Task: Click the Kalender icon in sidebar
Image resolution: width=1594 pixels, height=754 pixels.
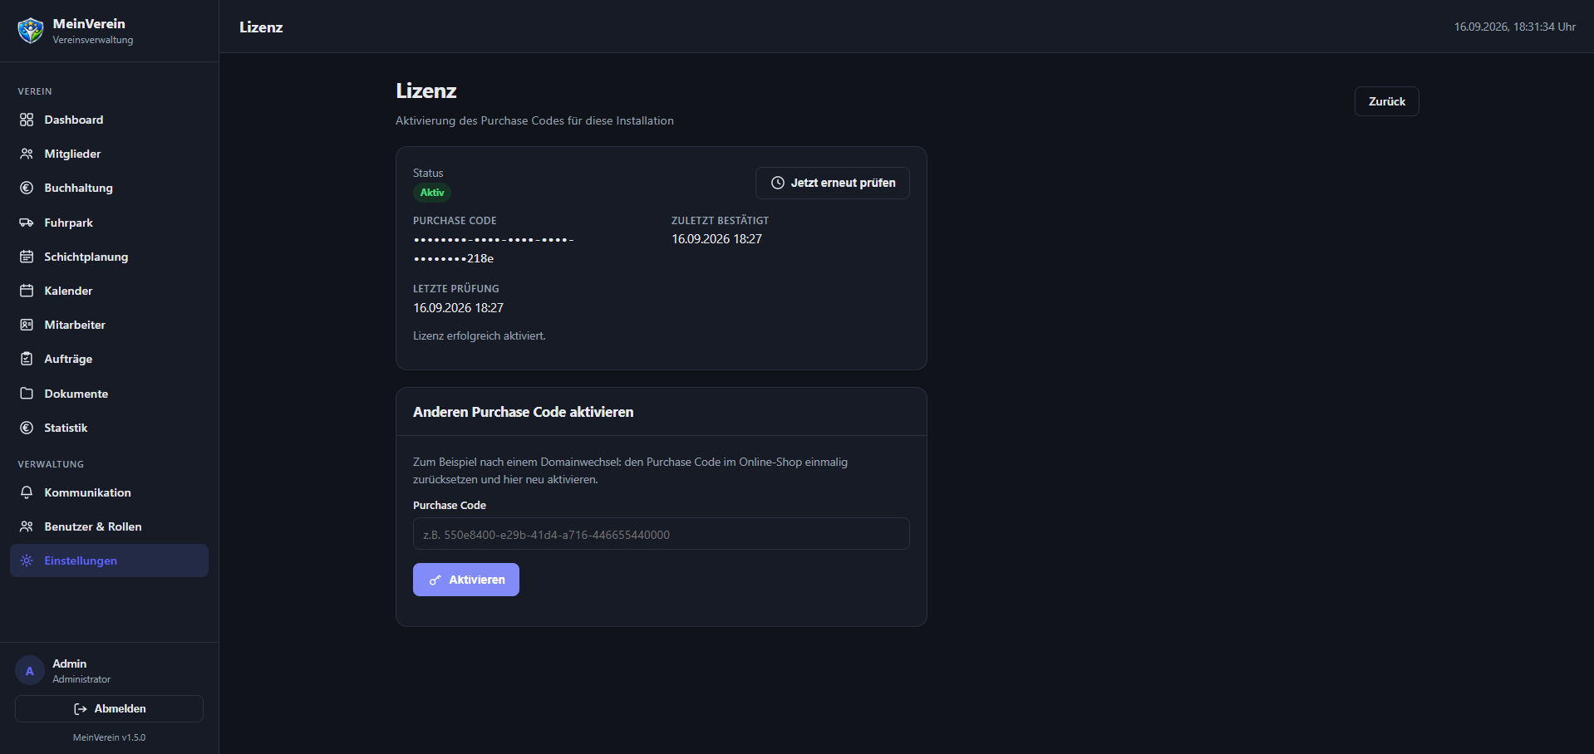Action: coord(27,291)
